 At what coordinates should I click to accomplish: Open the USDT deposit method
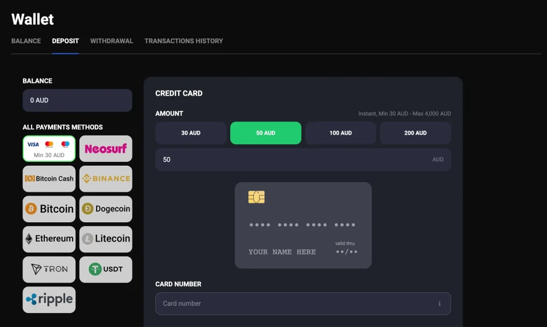click(106, 269)
